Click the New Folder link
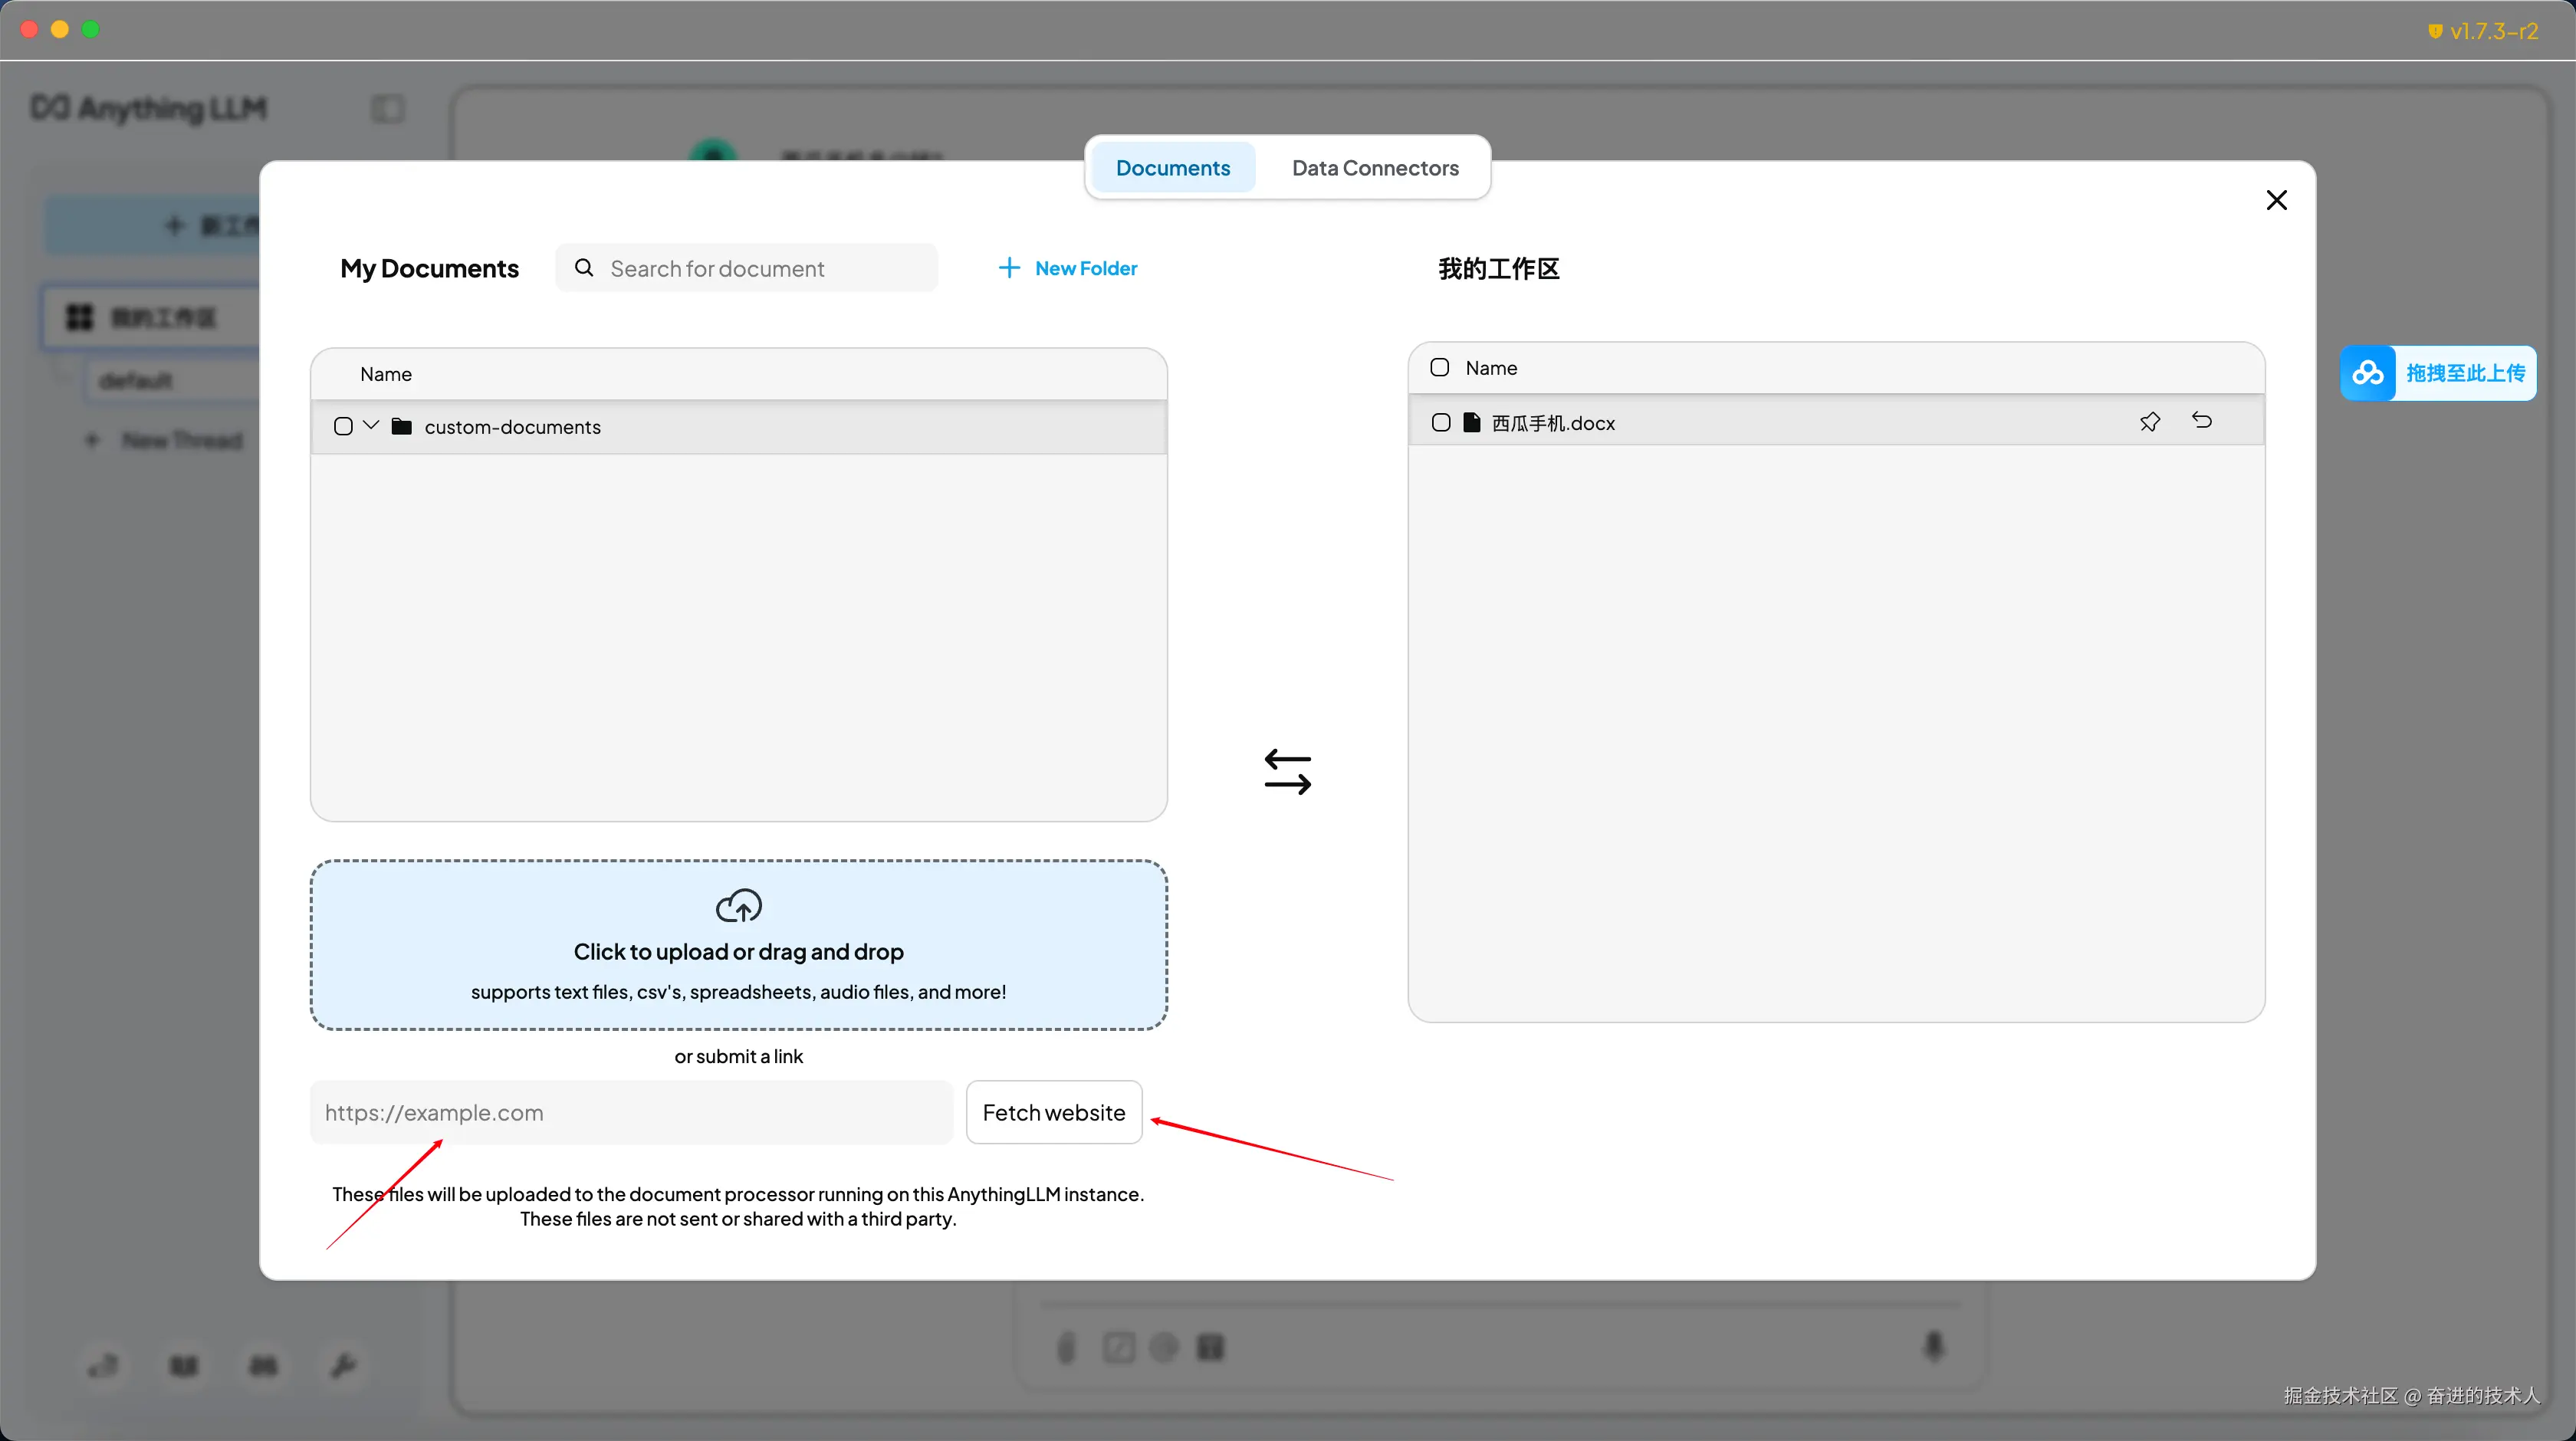2576x1441 pixels. 1085,268
